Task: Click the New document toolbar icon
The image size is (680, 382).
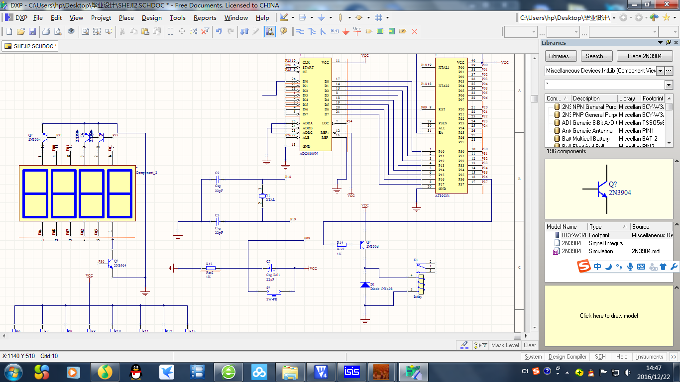Action: click(8, 31)
